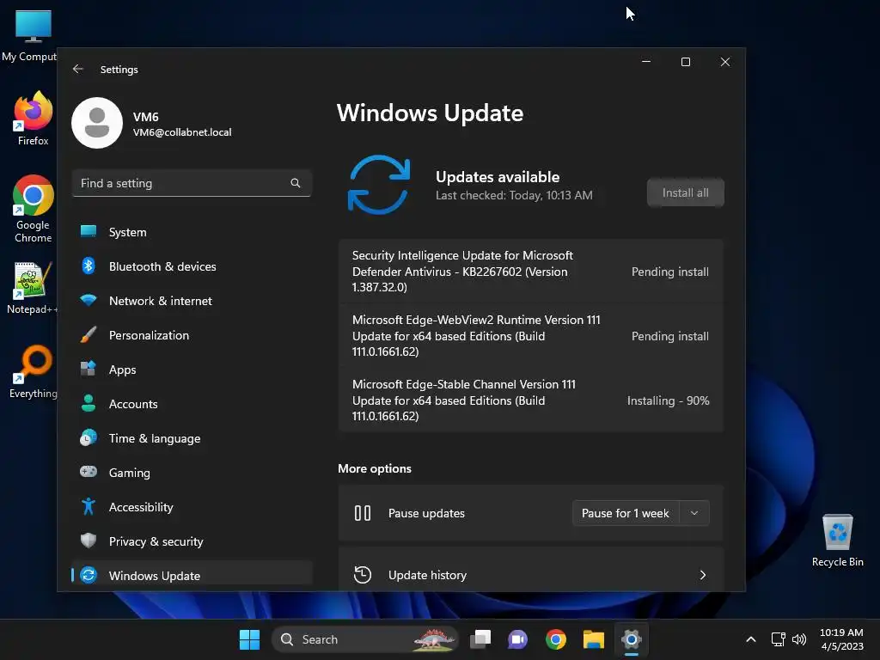
Task: Click the Settings back arrow
Action: click(78, 69)
